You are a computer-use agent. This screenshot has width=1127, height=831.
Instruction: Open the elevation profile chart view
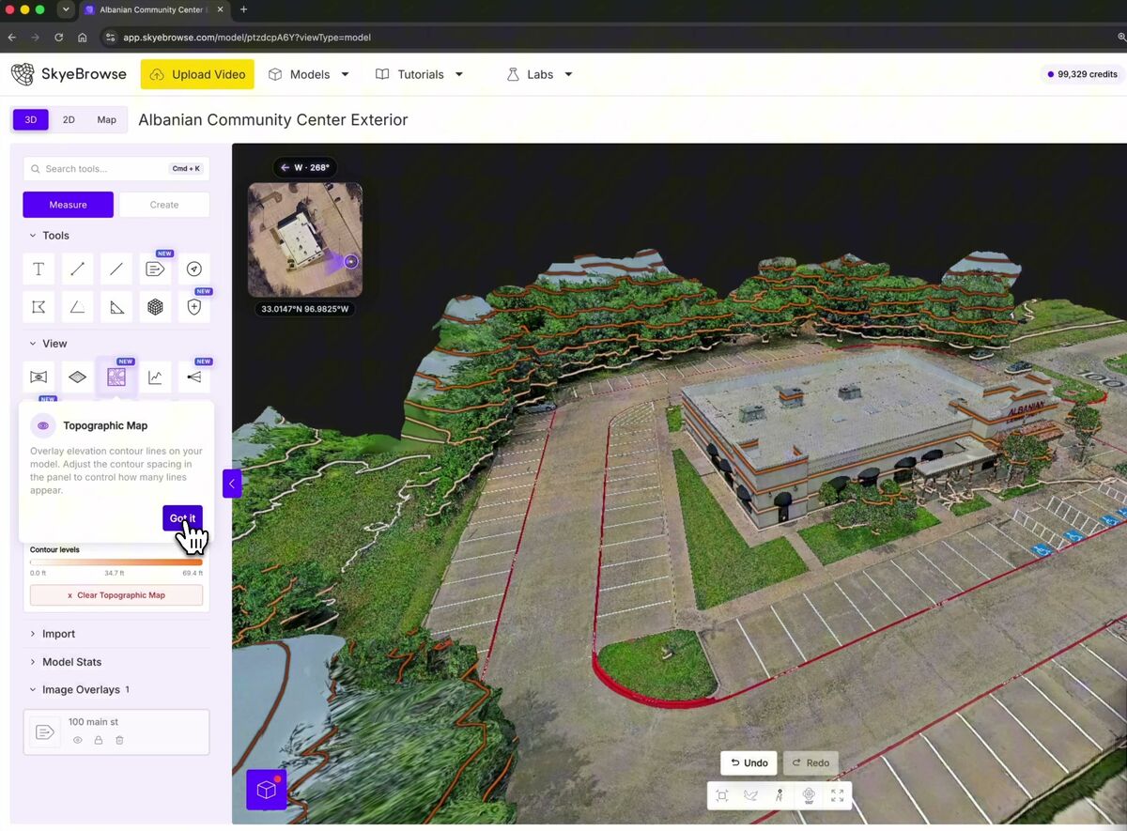[155, 377]
